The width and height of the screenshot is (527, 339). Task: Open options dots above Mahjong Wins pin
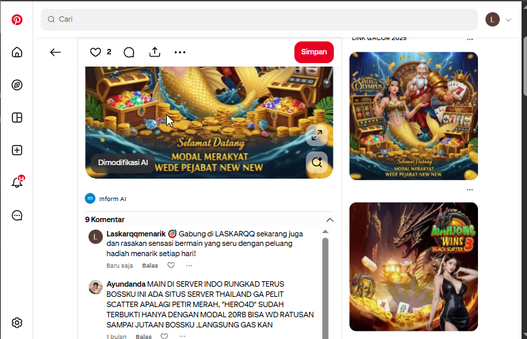click(470, 190)
